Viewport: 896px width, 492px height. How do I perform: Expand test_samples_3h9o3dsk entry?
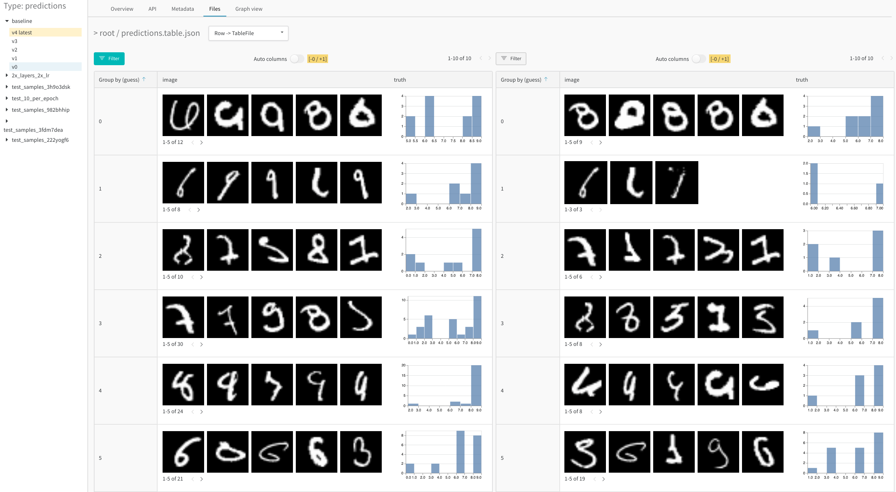[x=7, y=87]
